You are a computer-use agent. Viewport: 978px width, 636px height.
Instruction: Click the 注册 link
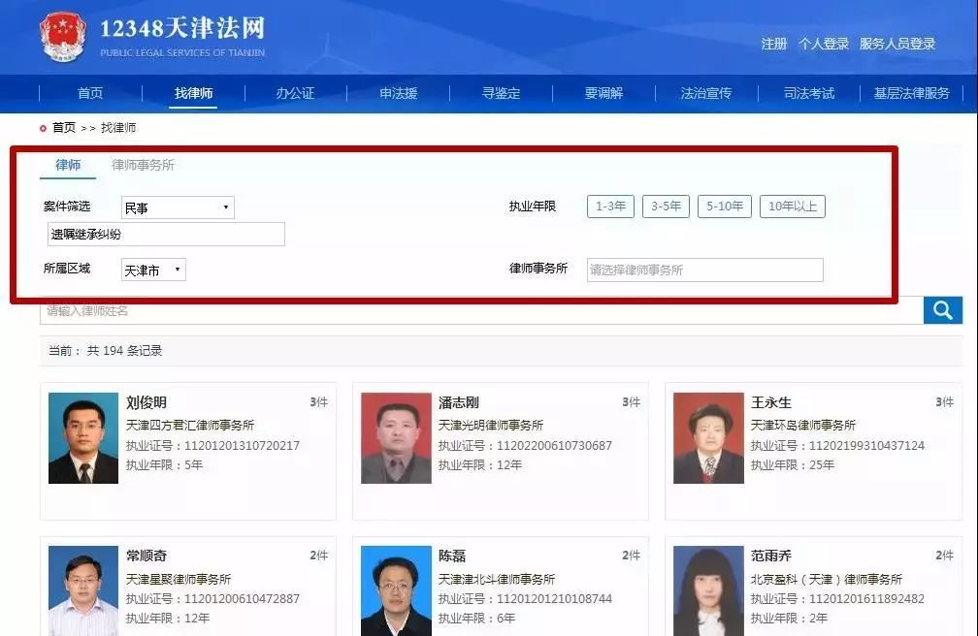coord(774,44)
